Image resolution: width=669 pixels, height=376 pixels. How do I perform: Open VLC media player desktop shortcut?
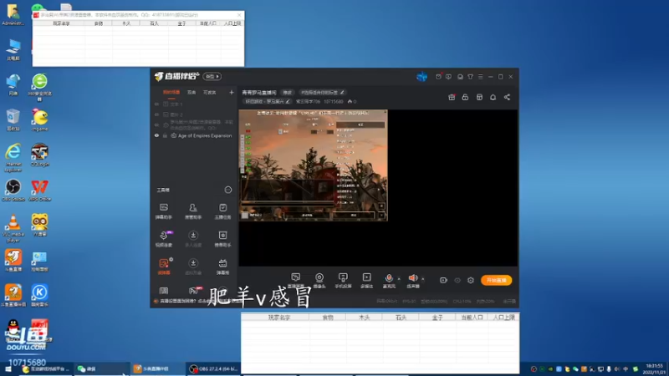[x=13, y=228]
